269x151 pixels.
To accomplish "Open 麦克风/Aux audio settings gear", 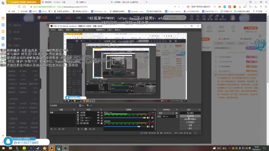I will [x=152, y=118].
